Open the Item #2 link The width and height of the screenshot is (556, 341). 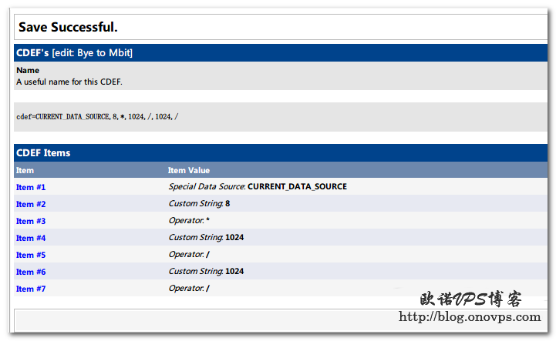tap(31, 204)
